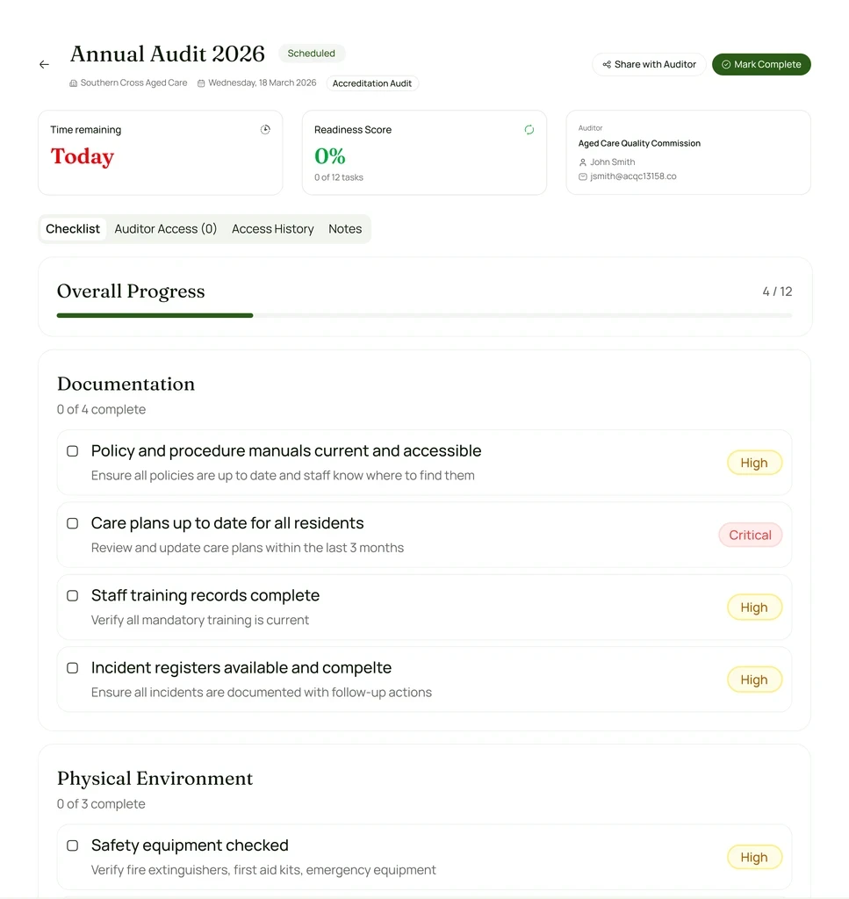Go back using the left arrow icon
This screenshot has height=899, width=849.
click(x=44, y=64)
